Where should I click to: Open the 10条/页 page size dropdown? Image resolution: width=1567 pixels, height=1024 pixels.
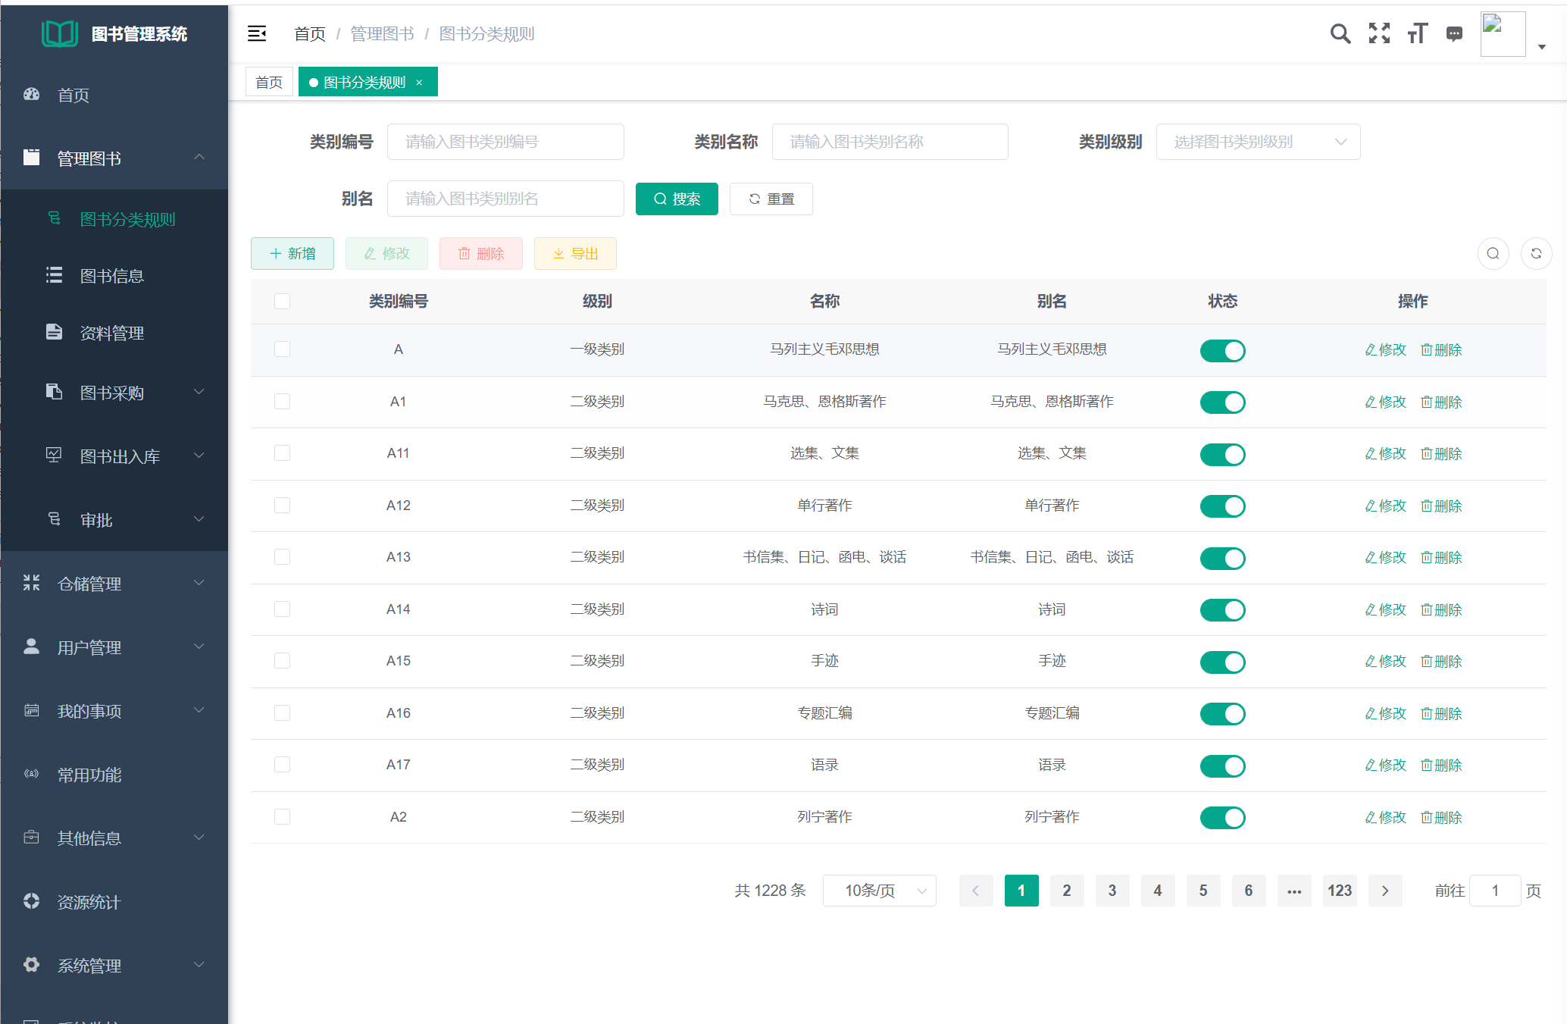tap(879, 891)
